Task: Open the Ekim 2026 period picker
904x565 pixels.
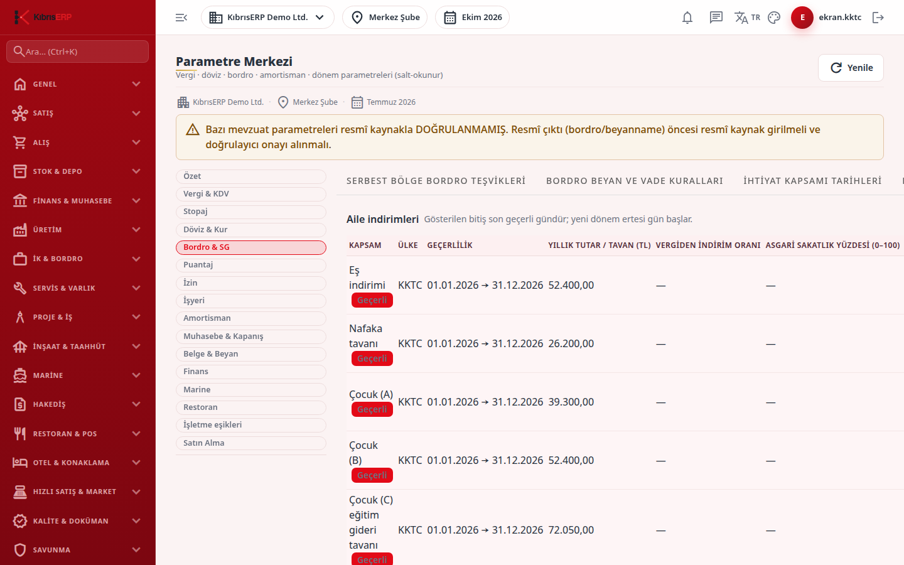Action: point(472,18)
